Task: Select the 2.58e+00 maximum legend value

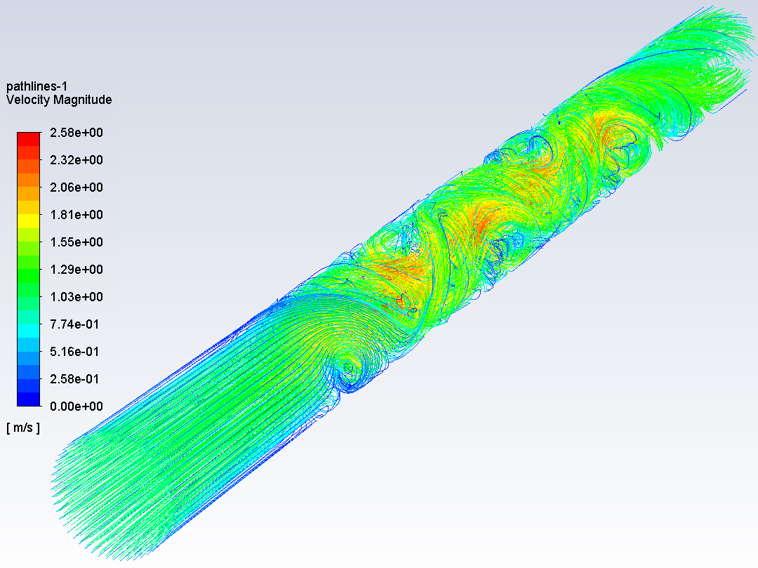Action: tap(77, 133)
